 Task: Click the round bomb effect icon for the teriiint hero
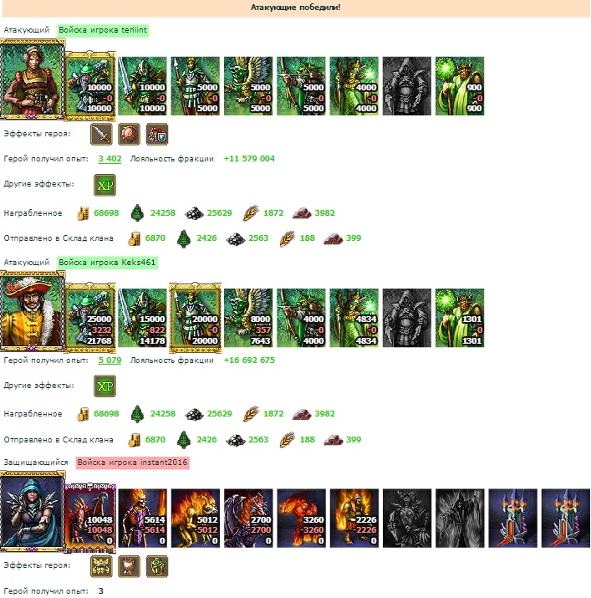click(x=130, y=134)
